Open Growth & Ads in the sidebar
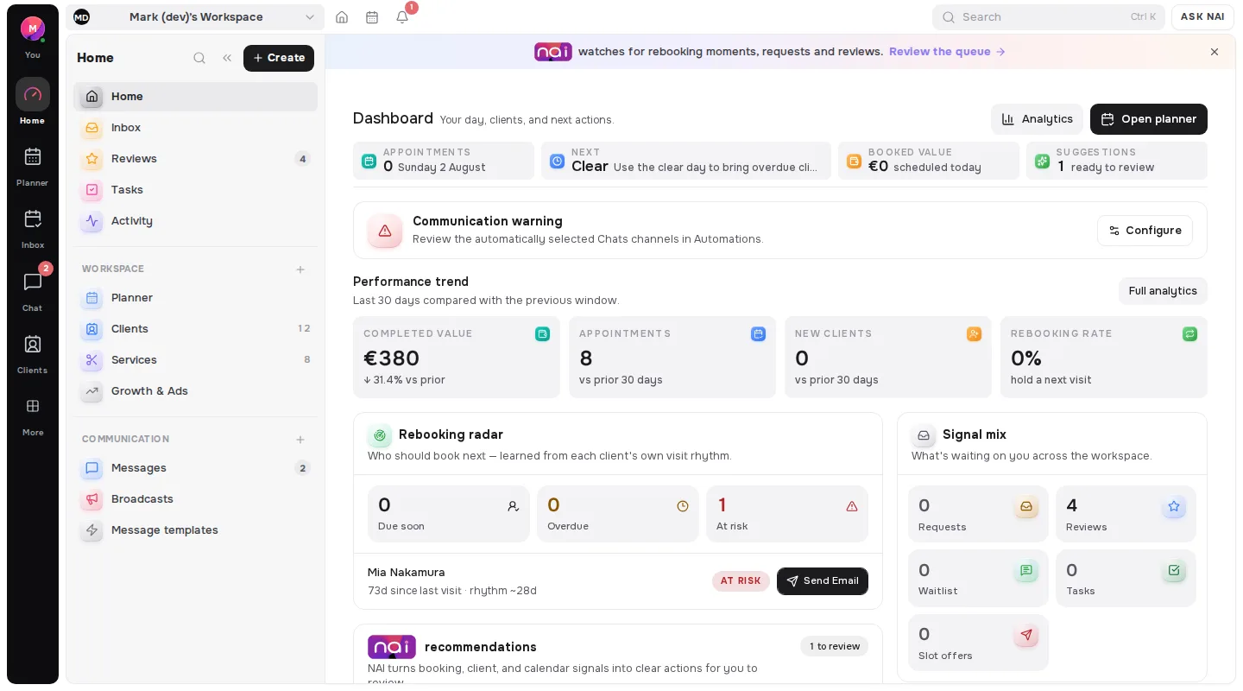This screenshot has height=691, width=1243. [195, 391]
